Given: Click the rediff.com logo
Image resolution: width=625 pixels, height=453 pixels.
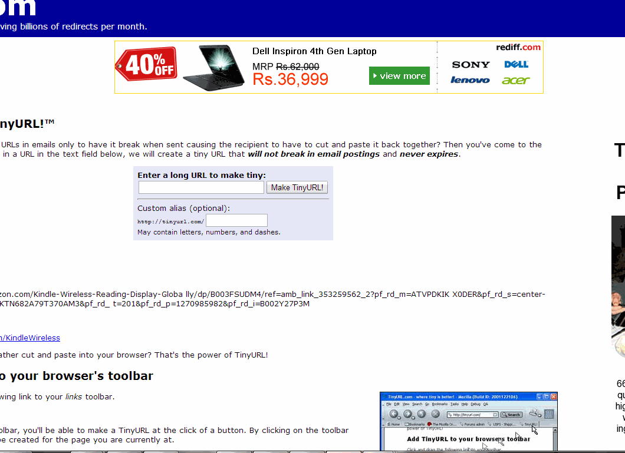Looking at the screenshot, I should (518, 47).
